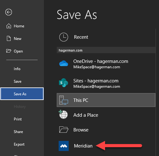The width and height of the screenshot is (159, 156).
Task: Click the blue Meridian logo icon
Action: [64, 146]
